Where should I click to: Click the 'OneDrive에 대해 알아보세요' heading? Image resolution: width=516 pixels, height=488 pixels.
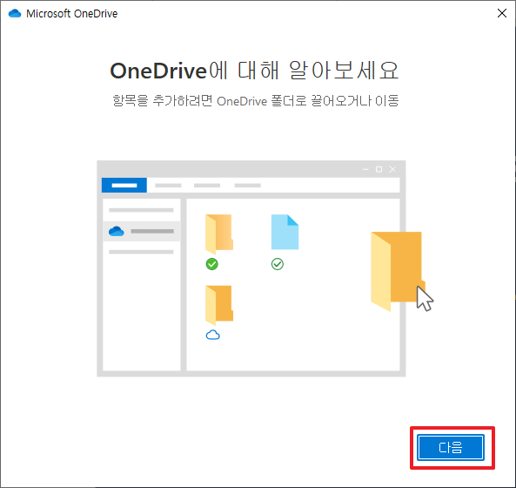click(254, 71)
